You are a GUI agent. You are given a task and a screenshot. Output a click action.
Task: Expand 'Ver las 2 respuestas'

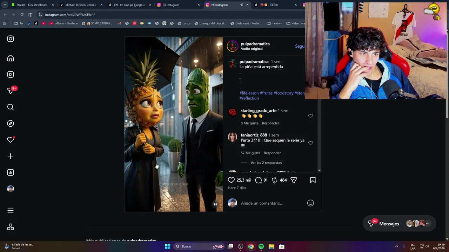coord(266,163)
